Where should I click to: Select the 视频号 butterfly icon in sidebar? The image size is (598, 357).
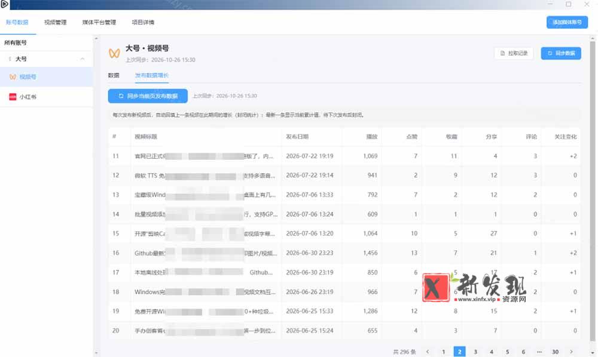click(13, 77)
